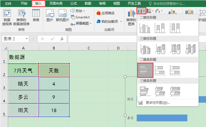Select 3-D 100% stacked bar chart
Viewport: 206px width, 127px height.
(x=175, y=91)
